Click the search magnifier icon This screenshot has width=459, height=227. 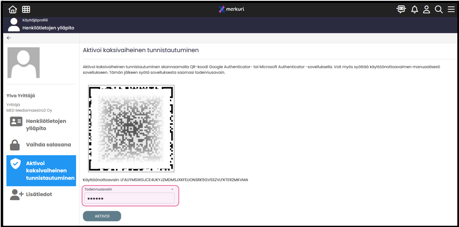tap(439, 10)
